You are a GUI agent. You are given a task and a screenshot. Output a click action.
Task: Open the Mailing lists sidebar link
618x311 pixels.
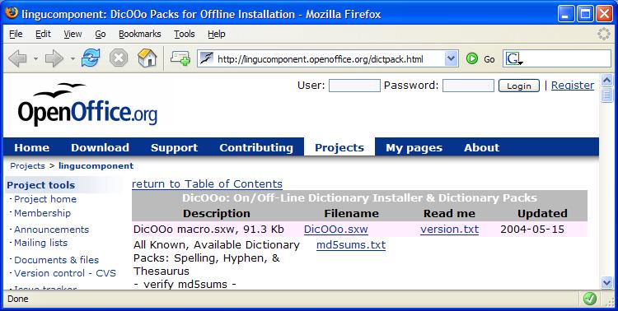pos(41,243)
